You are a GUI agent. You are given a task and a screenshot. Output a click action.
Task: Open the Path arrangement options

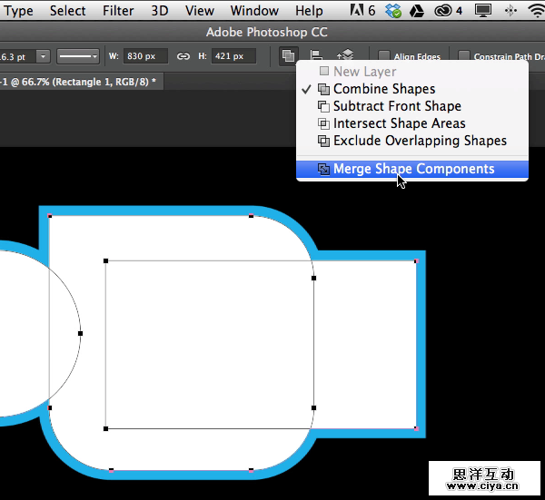pyautogui.click(x=345, y=55)
